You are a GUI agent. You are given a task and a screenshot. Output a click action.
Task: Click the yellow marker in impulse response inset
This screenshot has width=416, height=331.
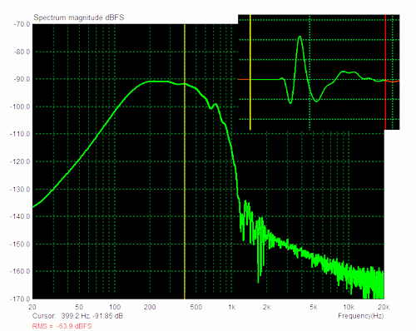(250, 72)
